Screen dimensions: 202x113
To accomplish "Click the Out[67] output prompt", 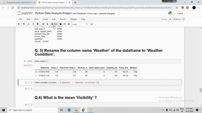I will click(x=28, y=66).
